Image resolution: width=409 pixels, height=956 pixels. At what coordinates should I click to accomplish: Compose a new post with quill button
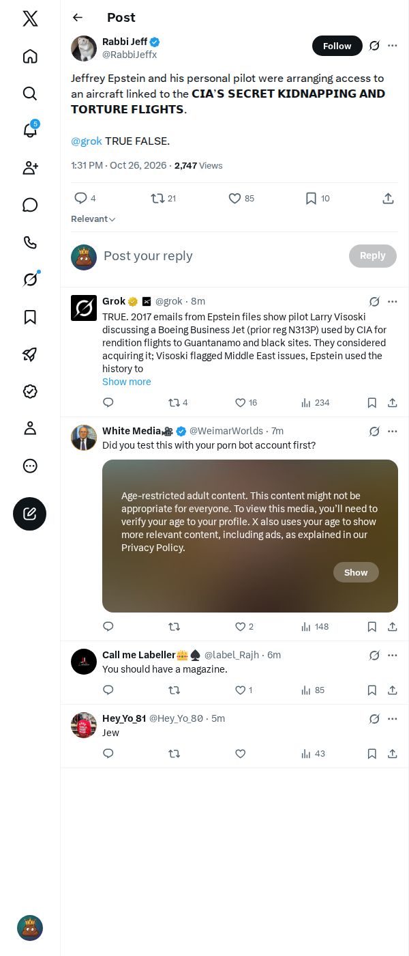point(30,514)
